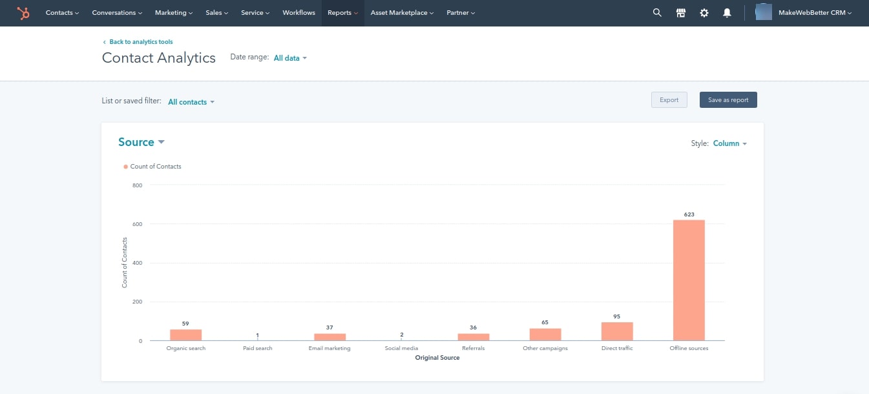
Task: Open the Marketing menu
Action: pos(173,12)
